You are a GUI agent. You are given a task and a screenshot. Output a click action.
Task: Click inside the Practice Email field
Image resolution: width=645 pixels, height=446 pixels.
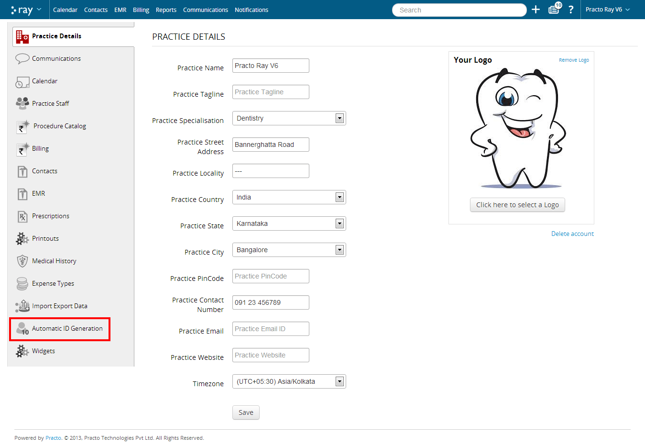pyautogui.click(x=271, y=329)
